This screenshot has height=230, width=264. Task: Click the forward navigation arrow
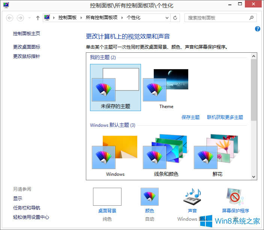click(x=20, y=18)
